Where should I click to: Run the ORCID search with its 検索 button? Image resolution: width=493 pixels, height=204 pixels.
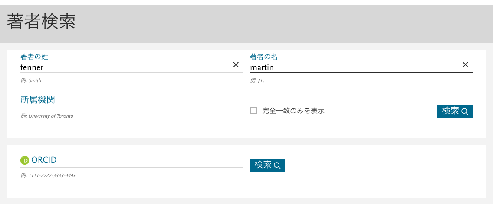pyautogui.click(x=267, y=166)
